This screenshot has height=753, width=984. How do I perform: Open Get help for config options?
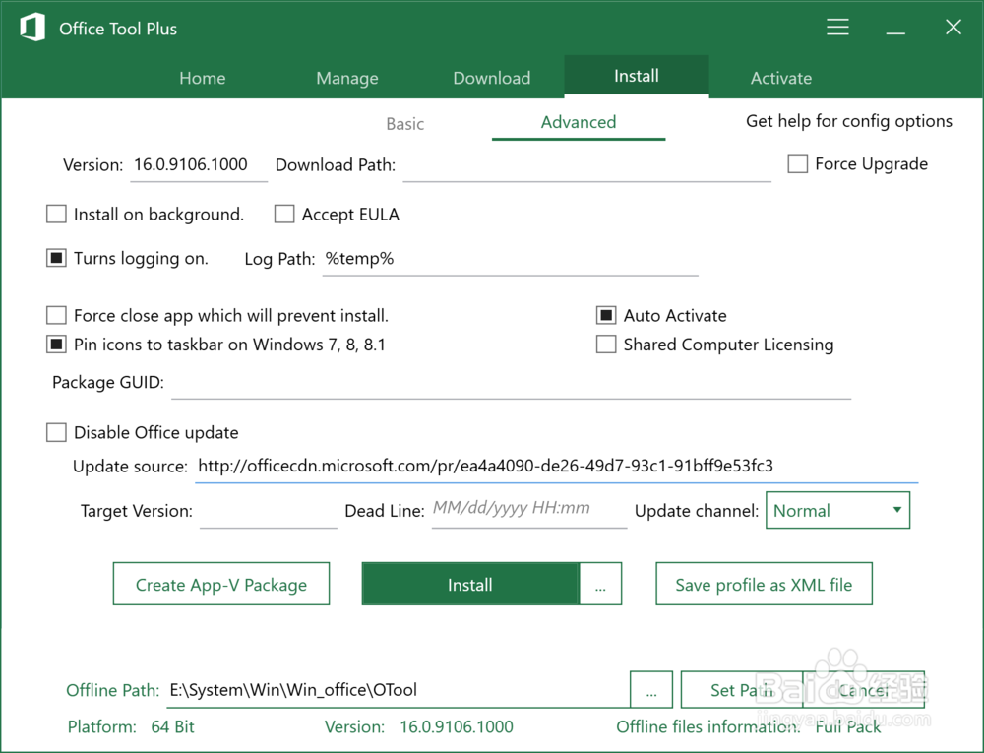click(848, 121)
